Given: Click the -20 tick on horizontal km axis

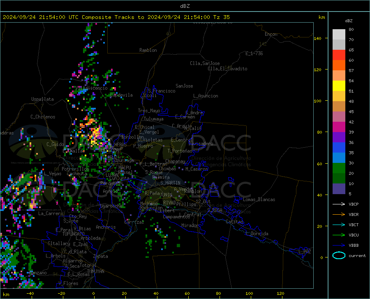Looking at the screenshot, I should [61, 294].
